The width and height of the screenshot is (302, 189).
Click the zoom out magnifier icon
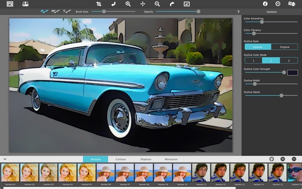(x=157, y=4)
